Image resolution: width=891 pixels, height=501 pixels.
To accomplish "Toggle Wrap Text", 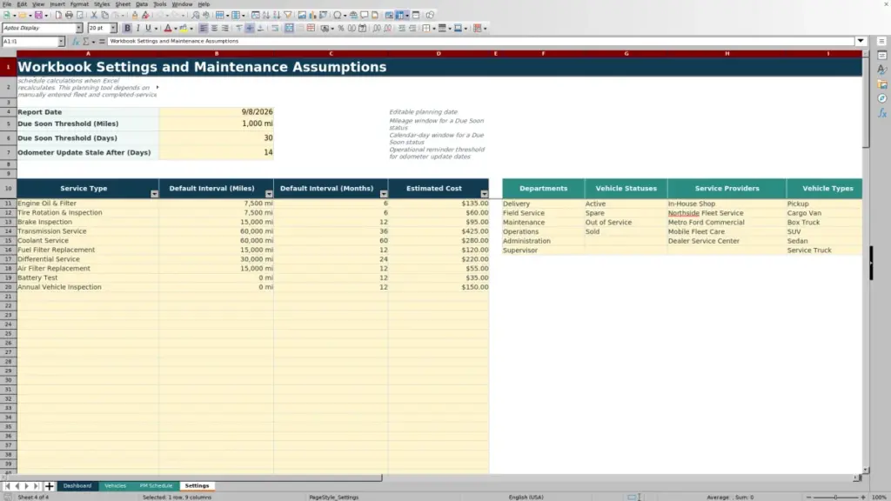I will click(x=275, y=29).
